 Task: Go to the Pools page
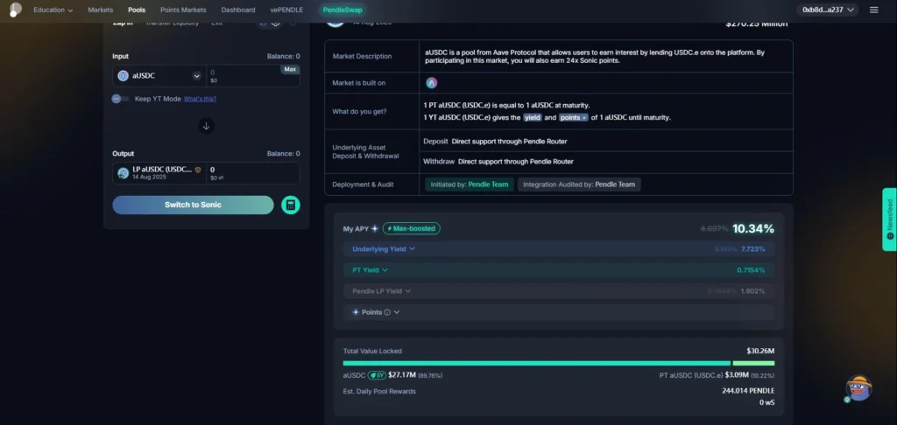pos(137,10)
